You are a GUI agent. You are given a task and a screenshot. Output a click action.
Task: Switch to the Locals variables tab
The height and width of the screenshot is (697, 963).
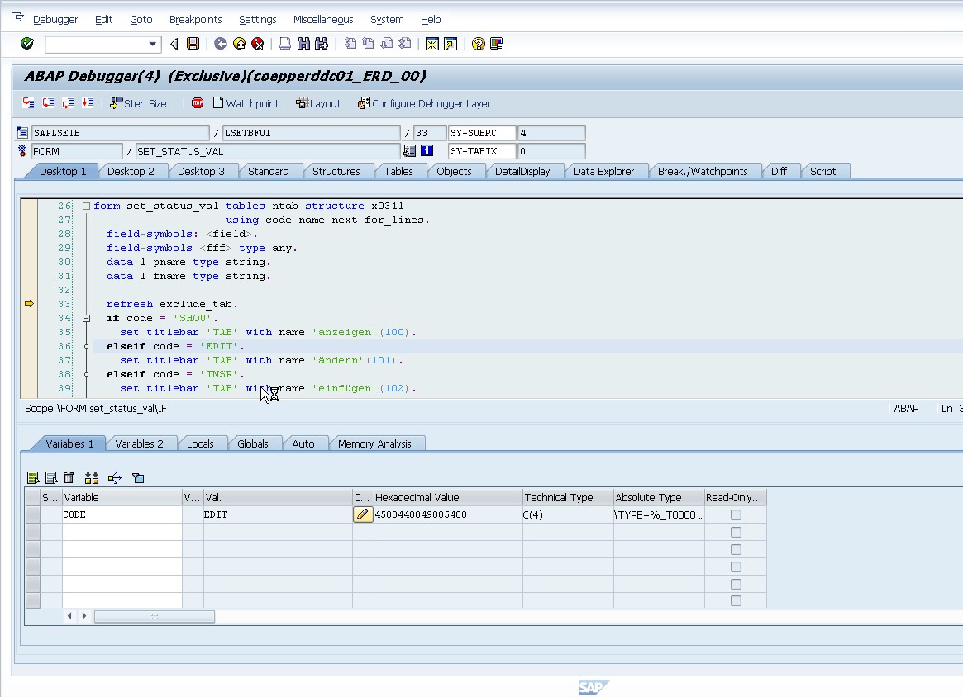pos(200,443)
